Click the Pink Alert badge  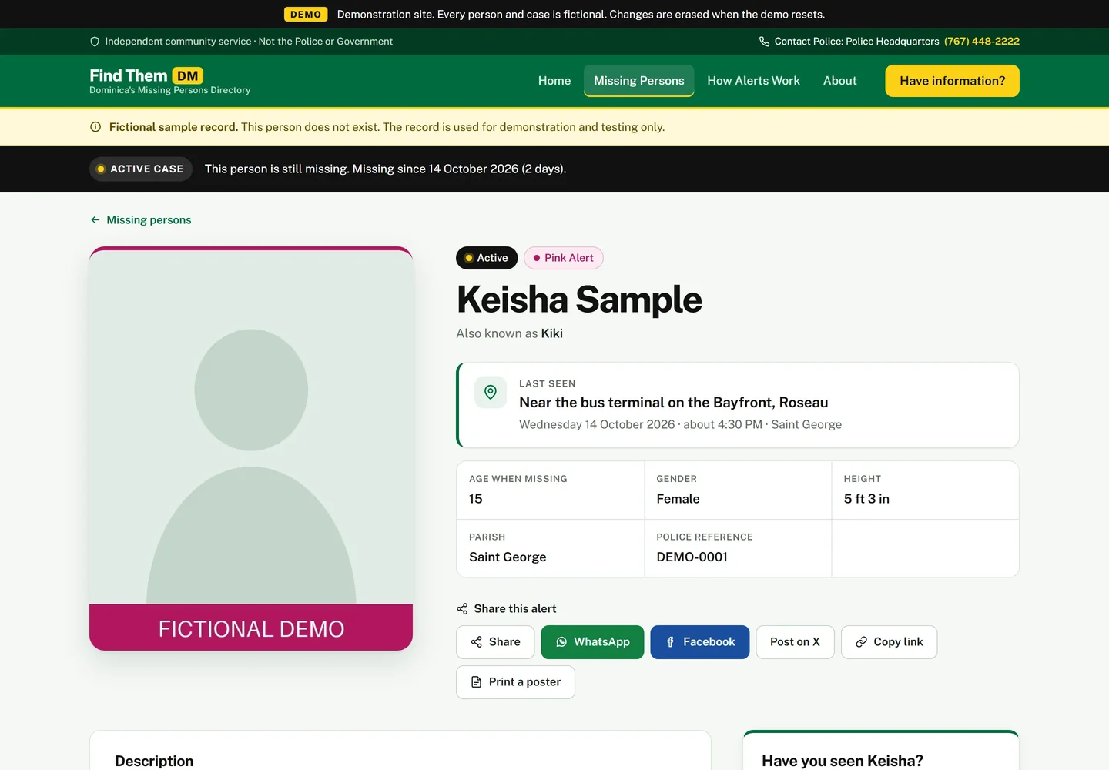click(564, 258)
